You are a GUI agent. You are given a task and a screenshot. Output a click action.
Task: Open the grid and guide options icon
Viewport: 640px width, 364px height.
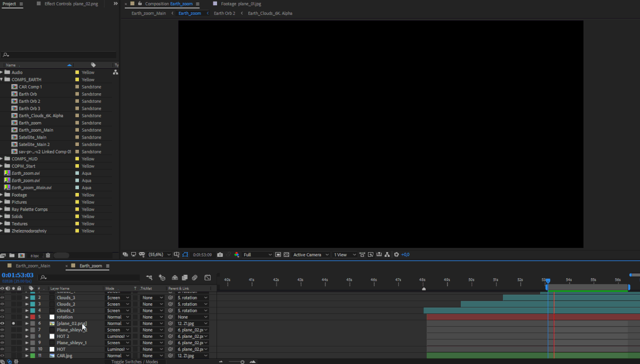[x=177, y=255]
